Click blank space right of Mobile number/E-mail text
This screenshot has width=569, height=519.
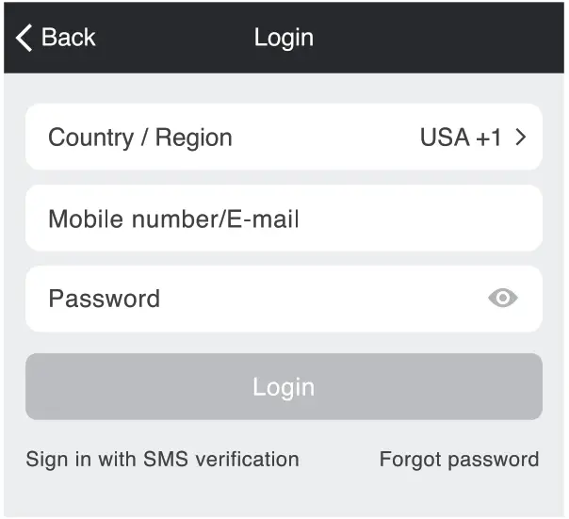(424, 219)
